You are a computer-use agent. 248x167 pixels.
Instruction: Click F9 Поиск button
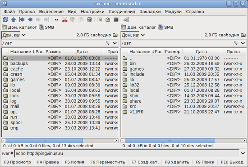[205, 162]
